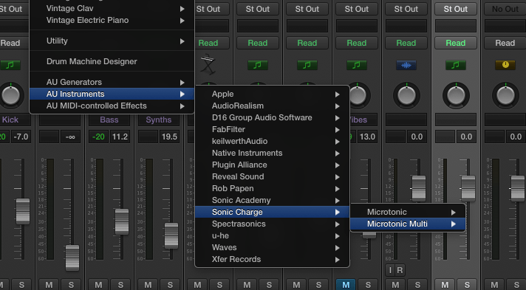Expand the Vintage Clav submenu arrow
This screenshot has width=526, height=290.
click(x=182, y=9)
